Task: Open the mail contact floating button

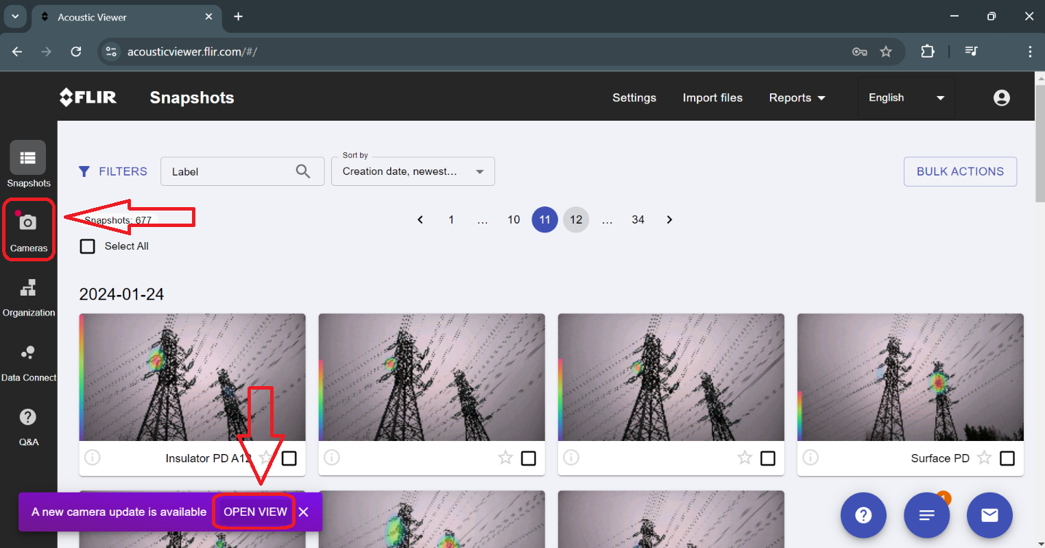Action: 989,515
